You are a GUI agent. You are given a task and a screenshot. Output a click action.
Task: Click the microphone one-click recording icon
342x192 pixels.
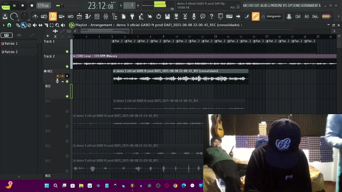194,17
